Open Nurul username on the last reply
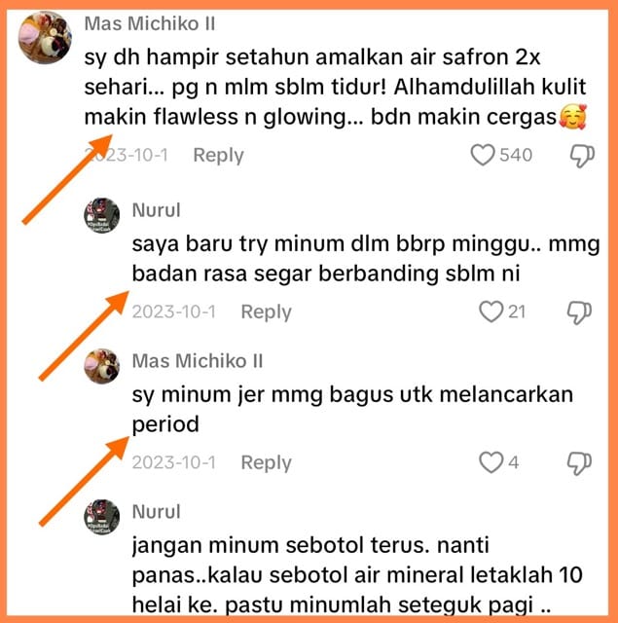The height and width of the screenshot is (623, 618). point(156,512)
